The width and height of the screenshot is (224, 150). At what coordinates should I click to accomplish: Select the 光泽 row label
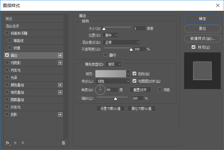click(14, 78)
